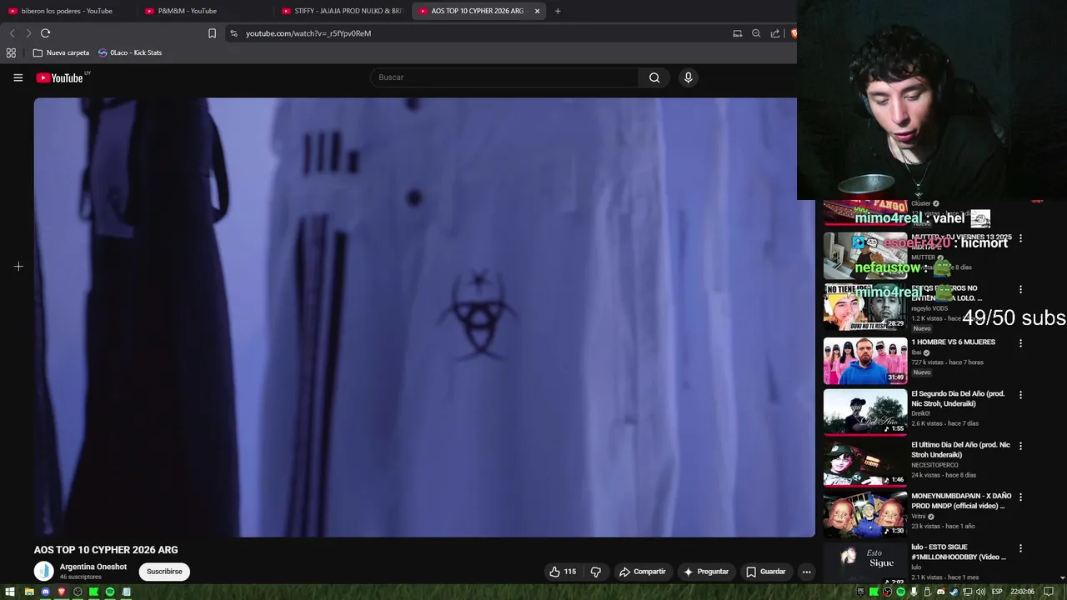Go to YouTube home via logo

pyautogui.click(x=60, y=77)
